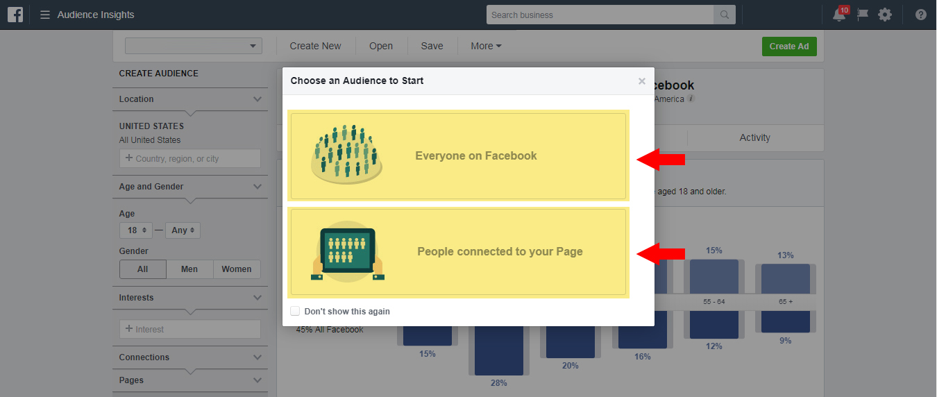Click the info icon beside America
Viewport: 937px width, 397px height.
(691, 99)
